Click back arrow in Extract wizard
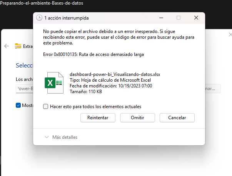 coord(7,46)
